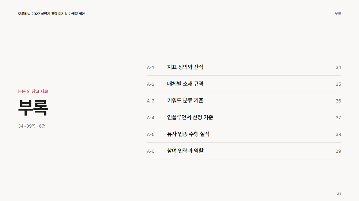Click page number 39 in the list
The height and width of the screenshot is (201, 359).
tap(338, 151)
